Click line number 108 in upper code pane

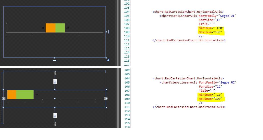[127, 28]
